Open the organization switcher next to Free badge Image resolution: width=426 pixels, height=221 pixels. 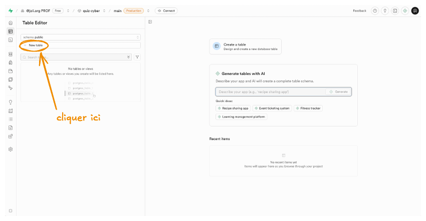68,10
